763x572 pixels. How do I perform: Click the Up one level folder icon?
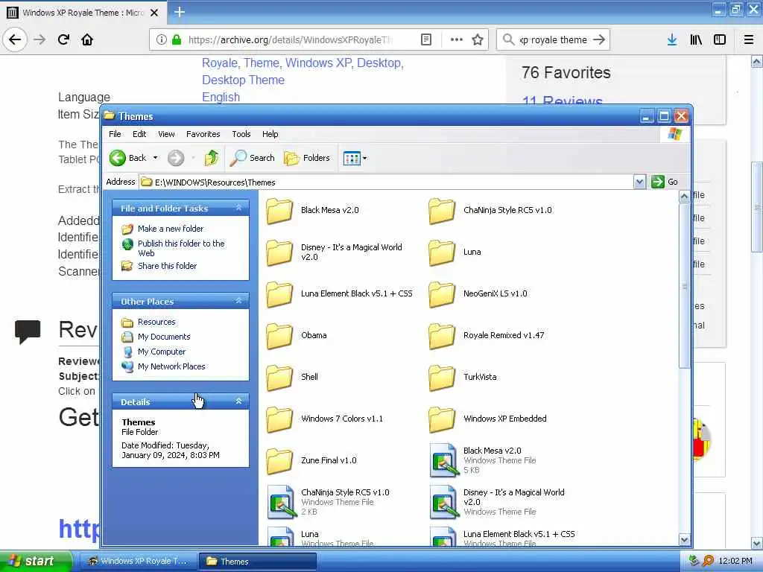tap(211, 158)
